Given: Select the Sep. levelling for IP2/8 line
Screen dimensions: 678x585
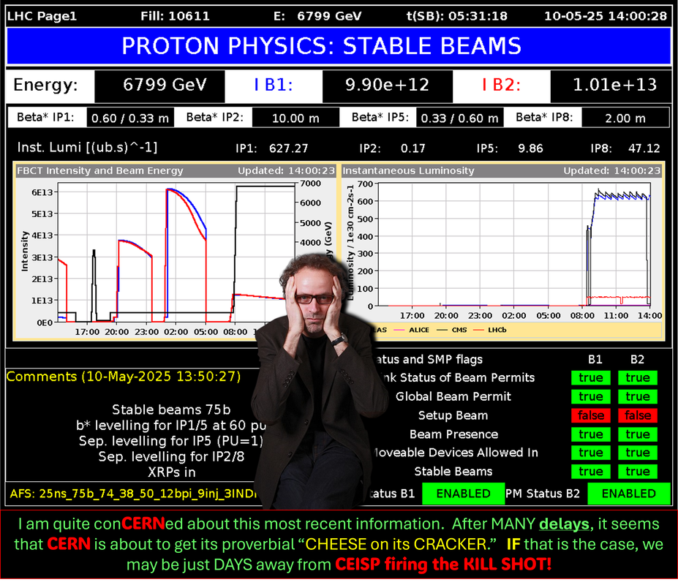Looking at the screenshot, I should coord(171,456).
